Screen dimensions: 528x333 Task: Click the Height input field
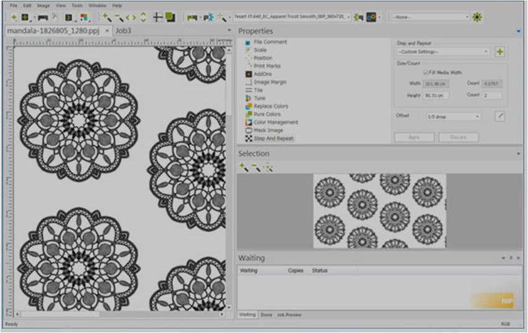click(436, 96)
